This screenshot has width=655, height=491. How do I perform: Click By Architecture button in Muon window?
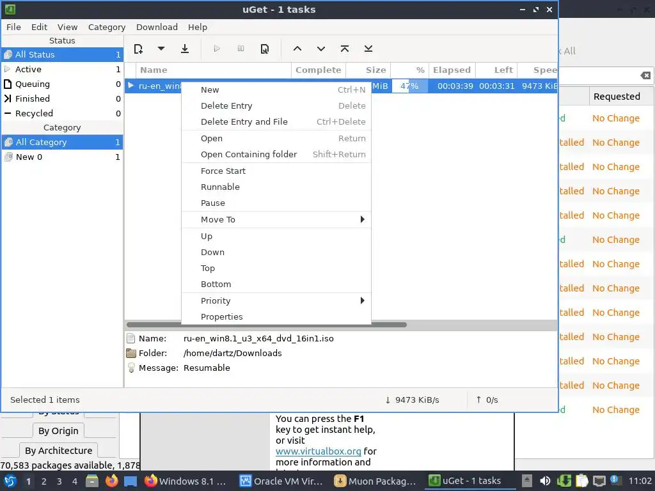tap(58, 451)
